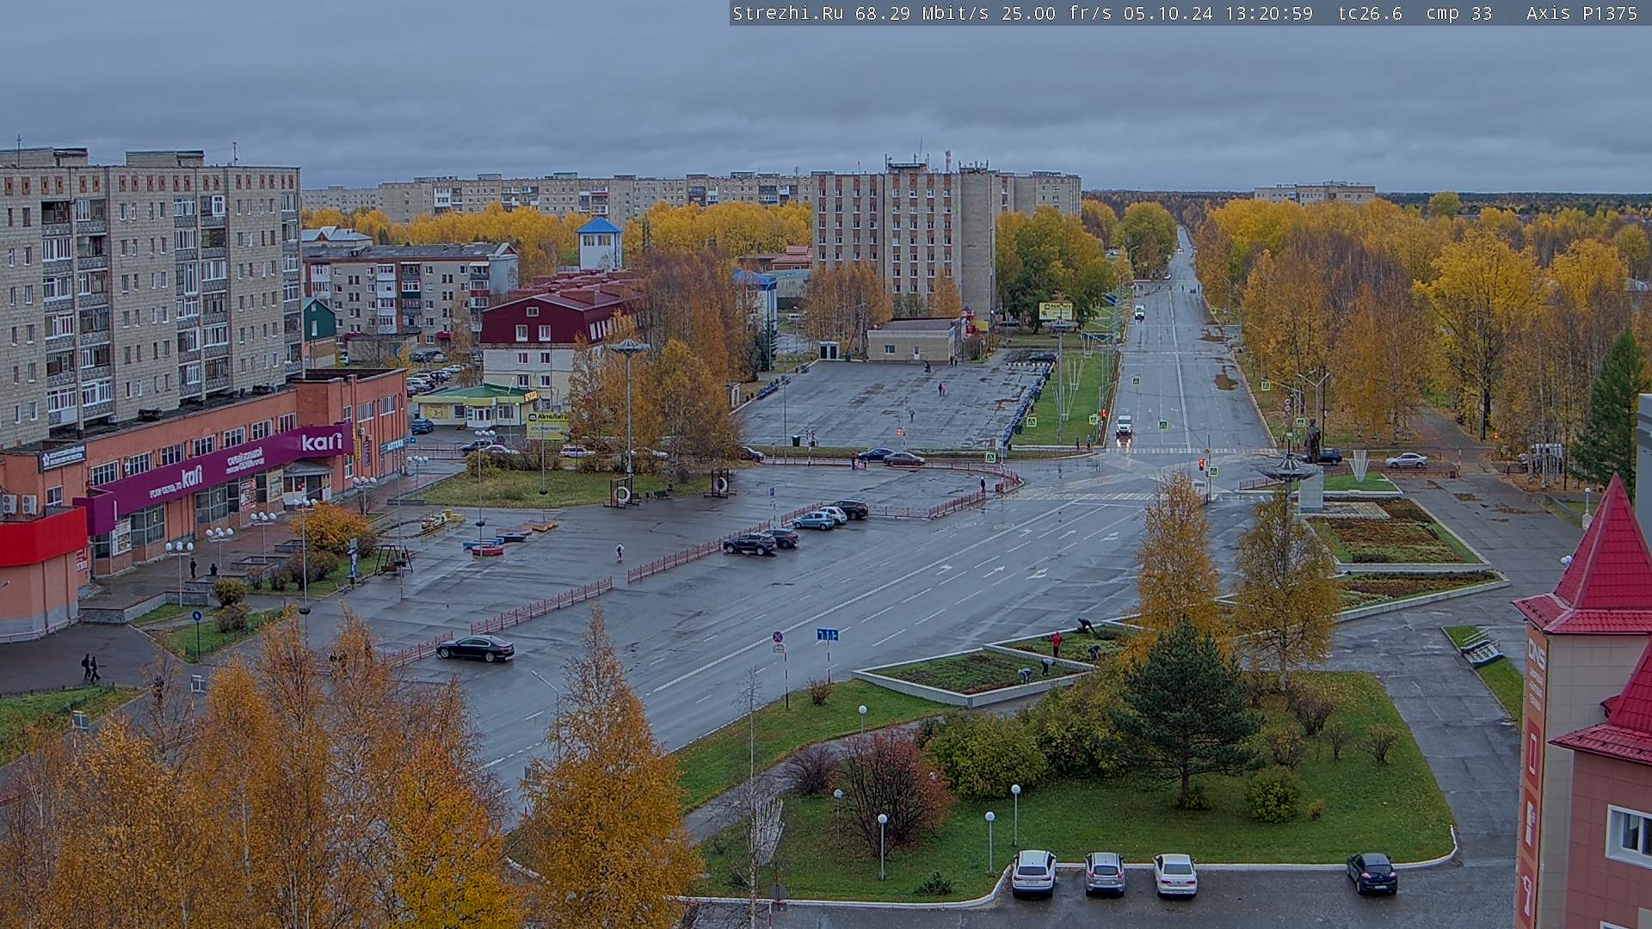
Task: Click the Strezhi.Ru overlay label
Action: tap(787, 14)
